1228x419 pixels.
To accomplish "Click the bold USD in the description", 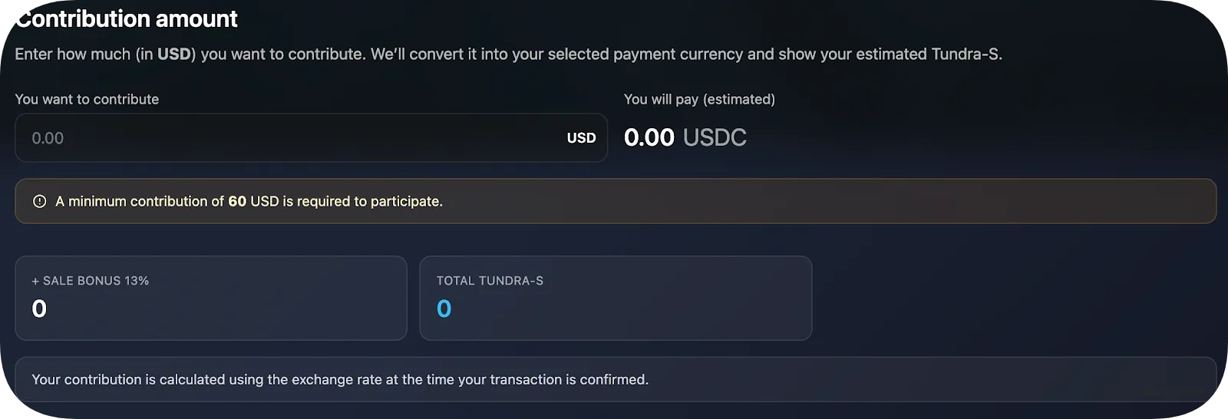I will point(174,54).
